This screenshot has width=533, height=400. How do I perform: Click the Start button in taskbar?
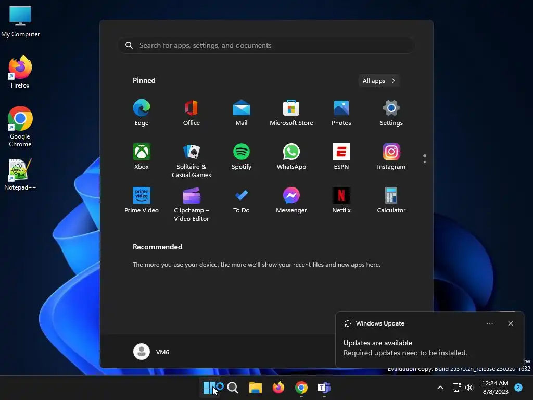pos(209,387)
